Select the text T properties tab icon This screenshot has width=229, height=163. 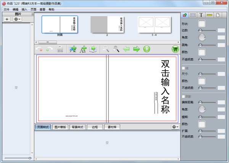click(201, 15)
